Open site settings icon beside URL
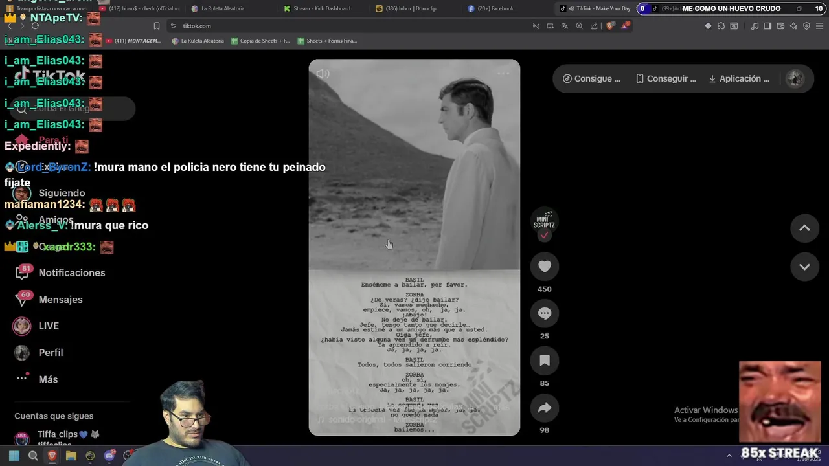Screen dimensions: 829x466 (173, 26)
